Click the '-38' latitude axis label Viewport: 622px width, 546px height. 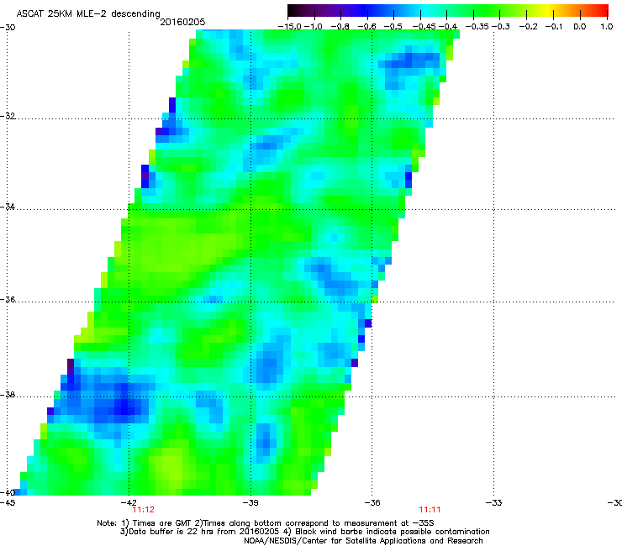(8, 395)
